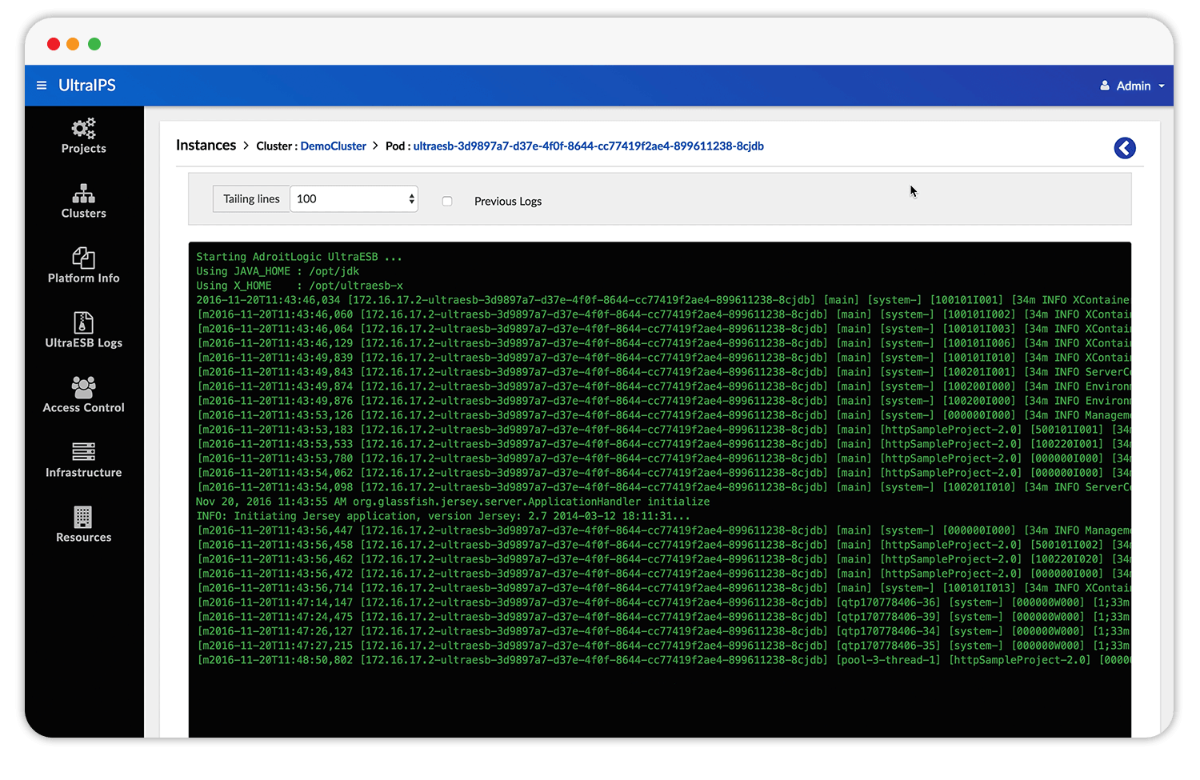Click the Instances breadcrumb heading
Image resolution: width=1200 pixels, height=780 pixels.
pyautogui.click(x=206, y=146)
